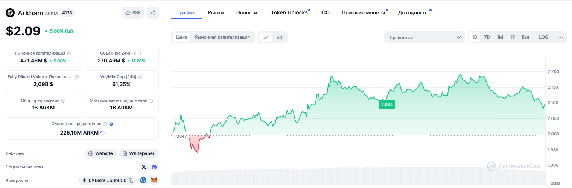
Task: Select the Цена chart toggle
Action: [182, 37]
